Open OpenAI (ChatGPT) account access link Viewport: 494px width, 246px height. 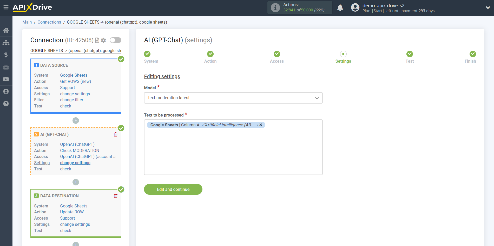88,156
